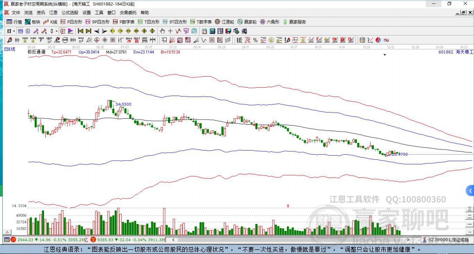The image size is (474, 254).
Task: Open the 六角形 hexagon tool
Action: click(269, 22)
